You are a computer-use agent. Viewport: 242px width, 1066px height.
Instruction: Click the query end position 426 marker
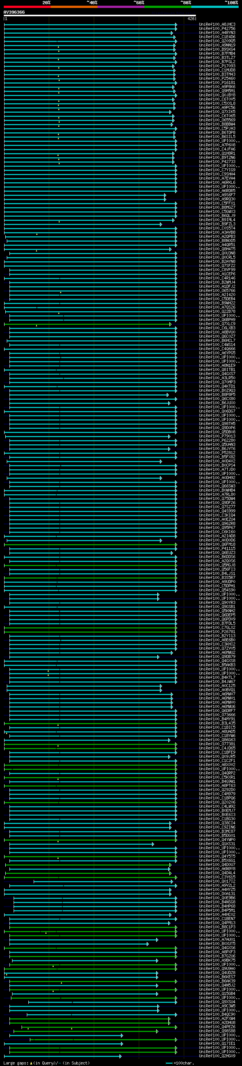(191, 19)
